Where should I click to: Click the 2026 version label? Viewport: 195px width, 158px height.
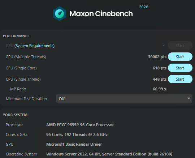(144, 7)
